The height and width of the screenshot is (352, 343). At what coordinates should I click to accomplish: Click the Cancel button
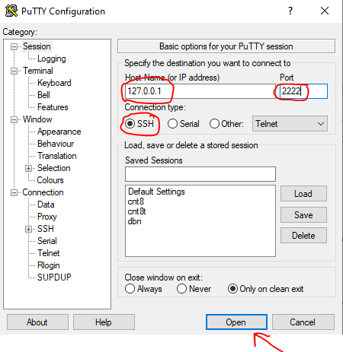[303, 322]
